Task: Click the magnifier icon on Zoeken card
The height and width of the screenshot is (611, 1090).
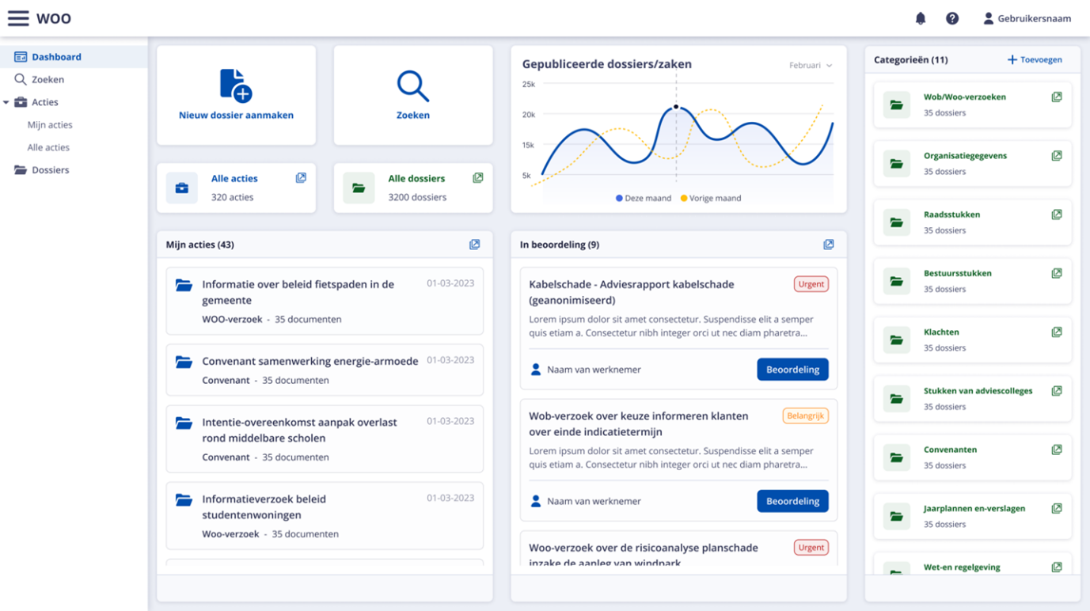Action: coord(412,86)
